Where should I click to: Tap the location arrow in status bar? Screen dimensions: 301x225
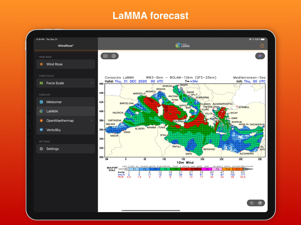click(253, 39)
